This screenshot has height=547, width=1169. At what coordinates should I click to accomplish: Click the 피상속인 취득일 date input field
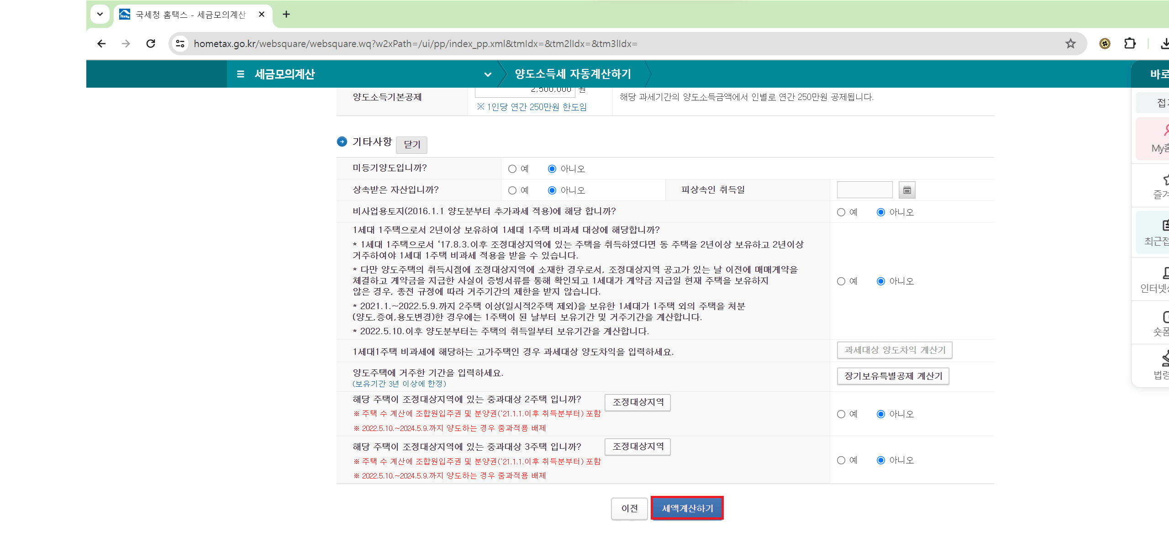tap(864, 190)
